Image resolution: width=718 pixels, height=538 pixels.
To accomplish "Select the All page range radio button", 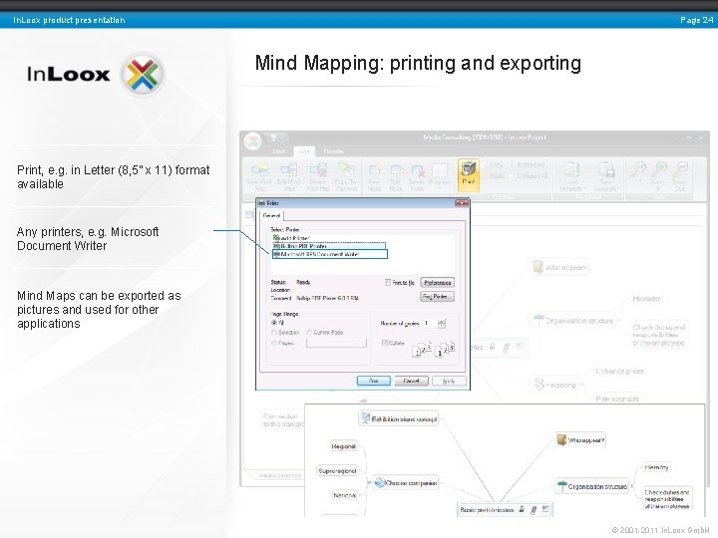I will (x=274, y=323).
